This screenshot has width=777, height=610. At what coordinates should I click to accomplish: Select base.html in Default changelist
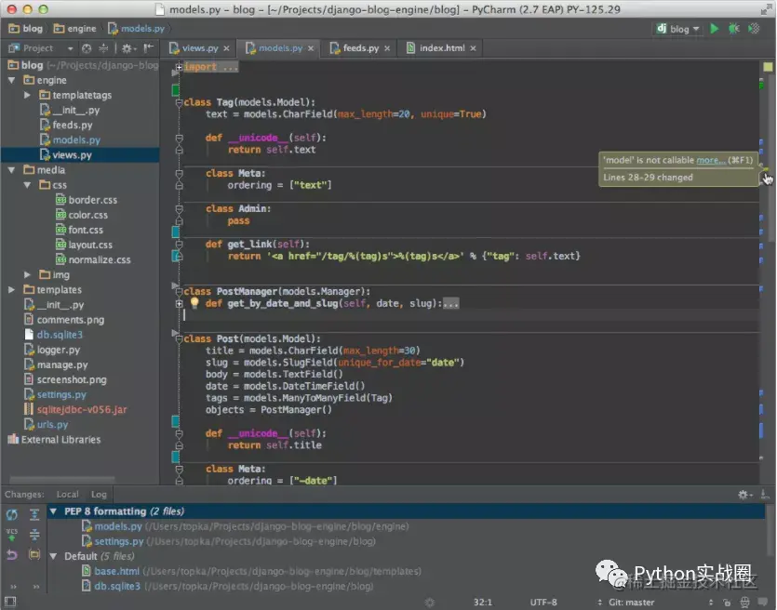(252, 571)
